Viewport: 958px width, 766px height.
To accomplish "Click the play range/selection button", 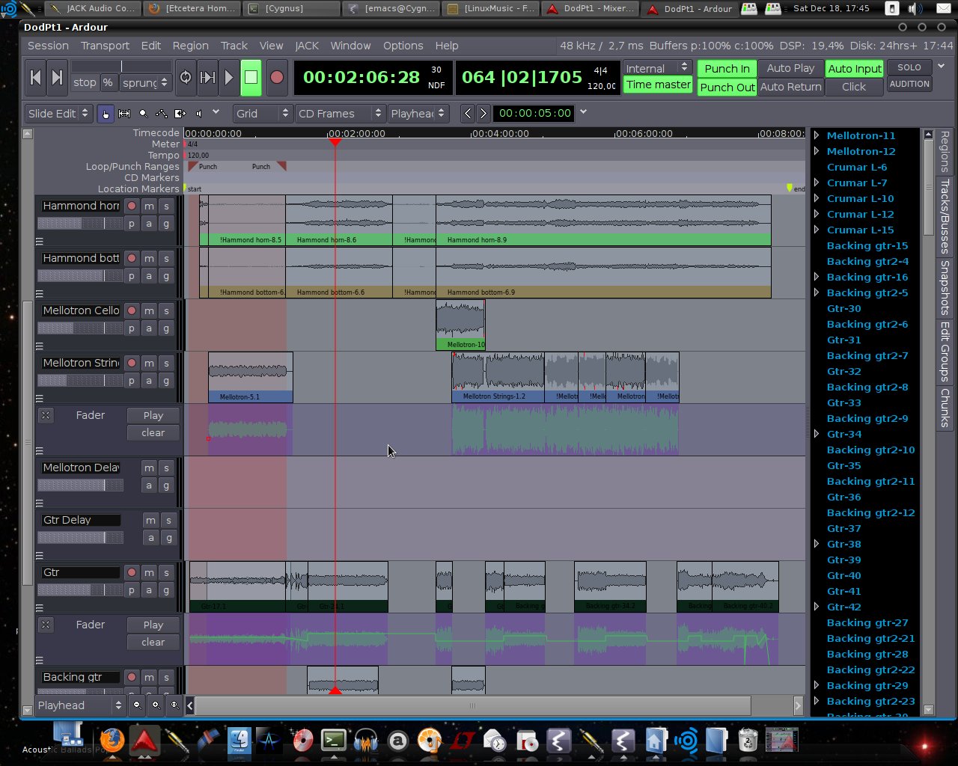I will pos(208,78).
